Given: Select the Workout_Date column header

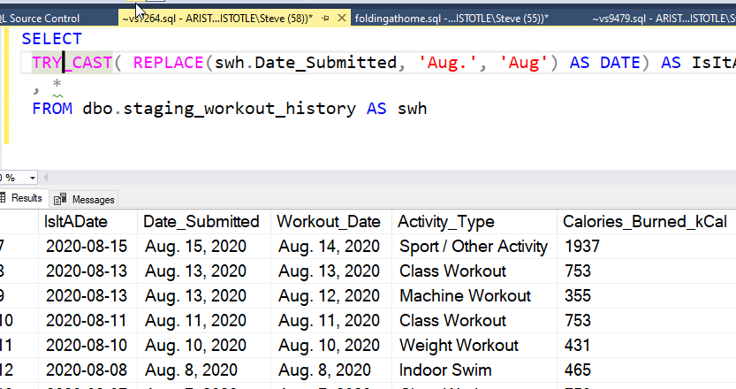Looking at the screenshot, I should pos(329,222).
